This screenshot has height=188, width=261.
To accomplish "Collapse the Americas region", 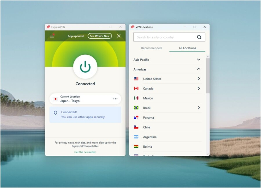I will coord(199,69).
